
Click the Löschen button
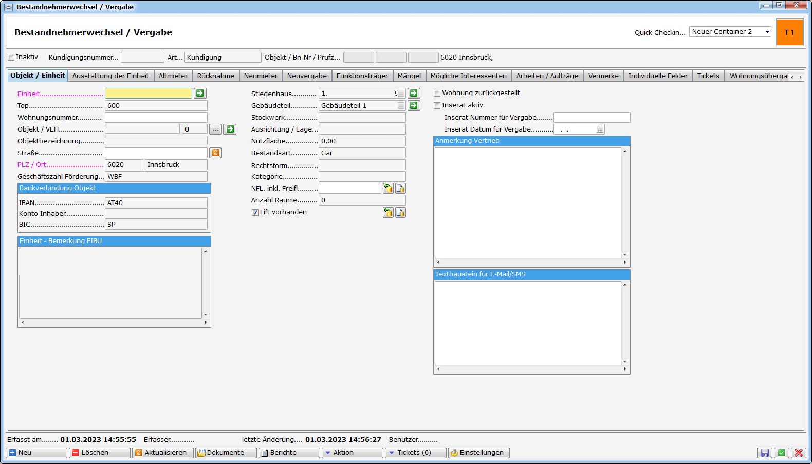click(x=99, y=453)
